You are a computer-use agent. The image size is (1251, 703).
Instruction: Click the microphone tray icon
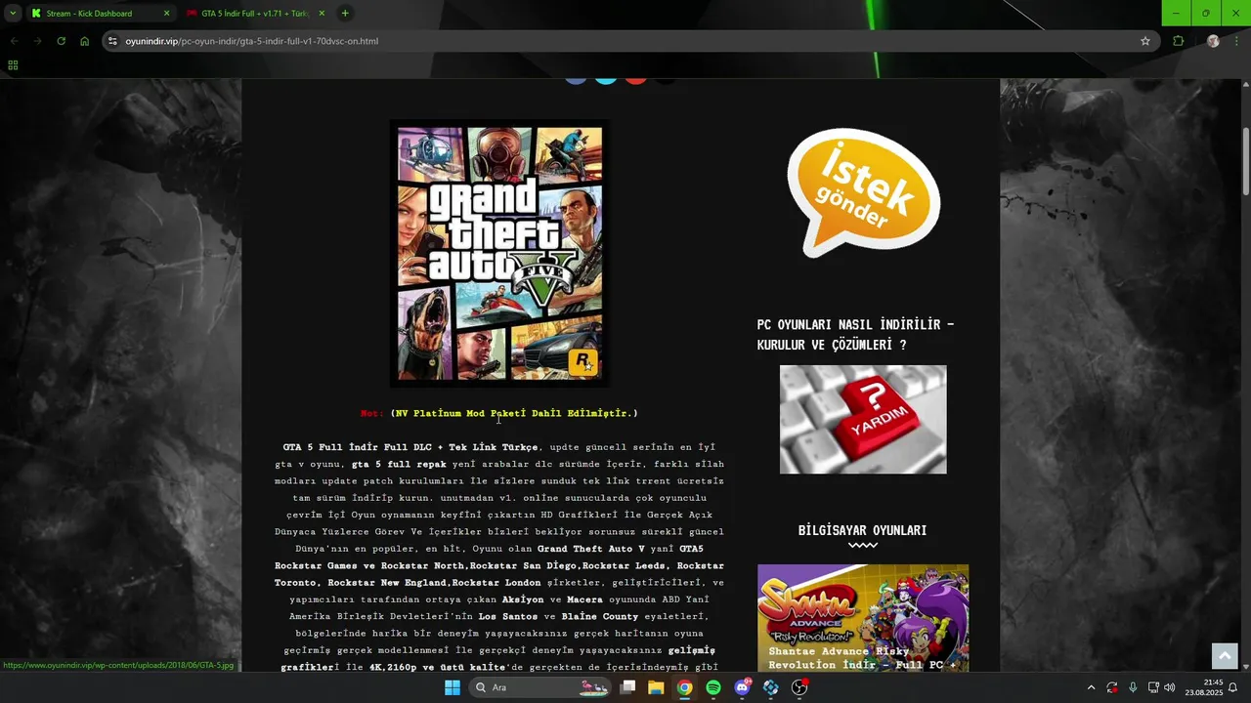pyautogui.click(x=1133, y=687)
